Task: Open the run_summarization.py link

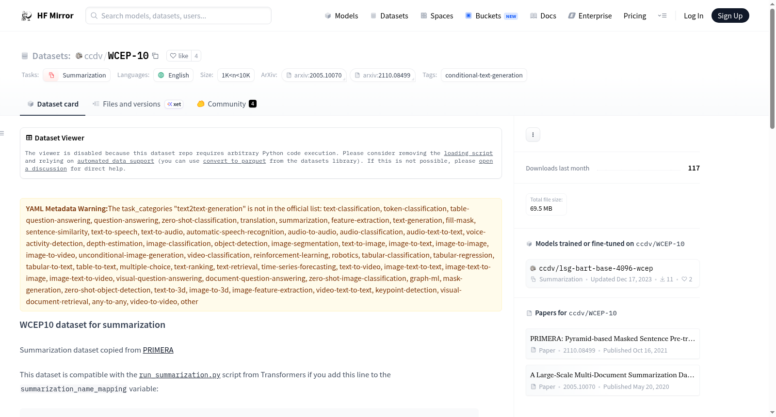Action: [x=180, y=375]
